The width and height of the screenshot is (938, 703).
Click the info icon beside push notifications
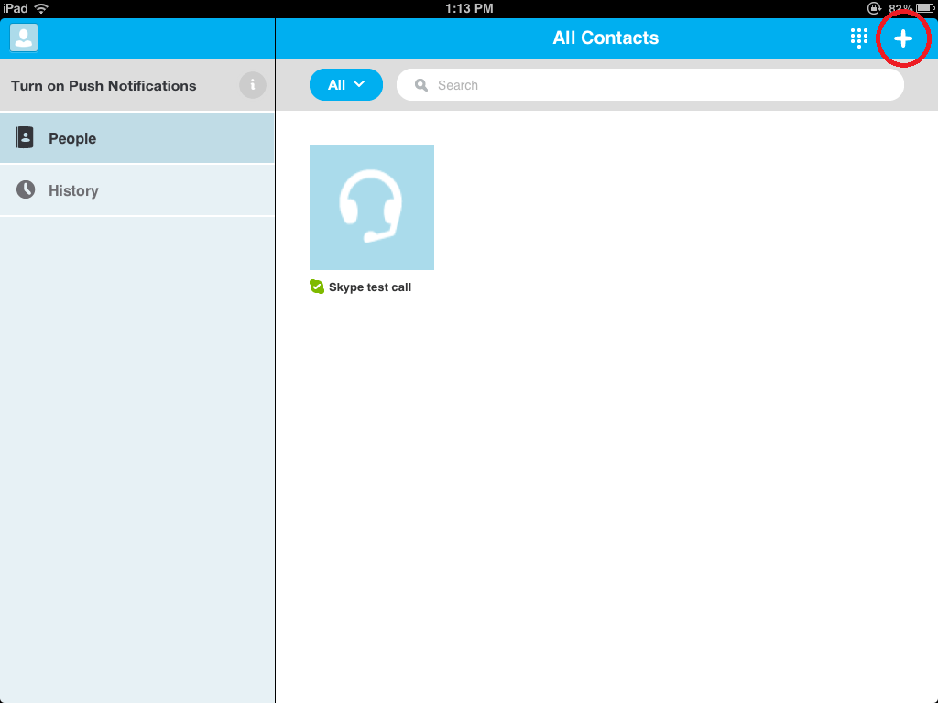pyautogui.click(x=253, y=85)
